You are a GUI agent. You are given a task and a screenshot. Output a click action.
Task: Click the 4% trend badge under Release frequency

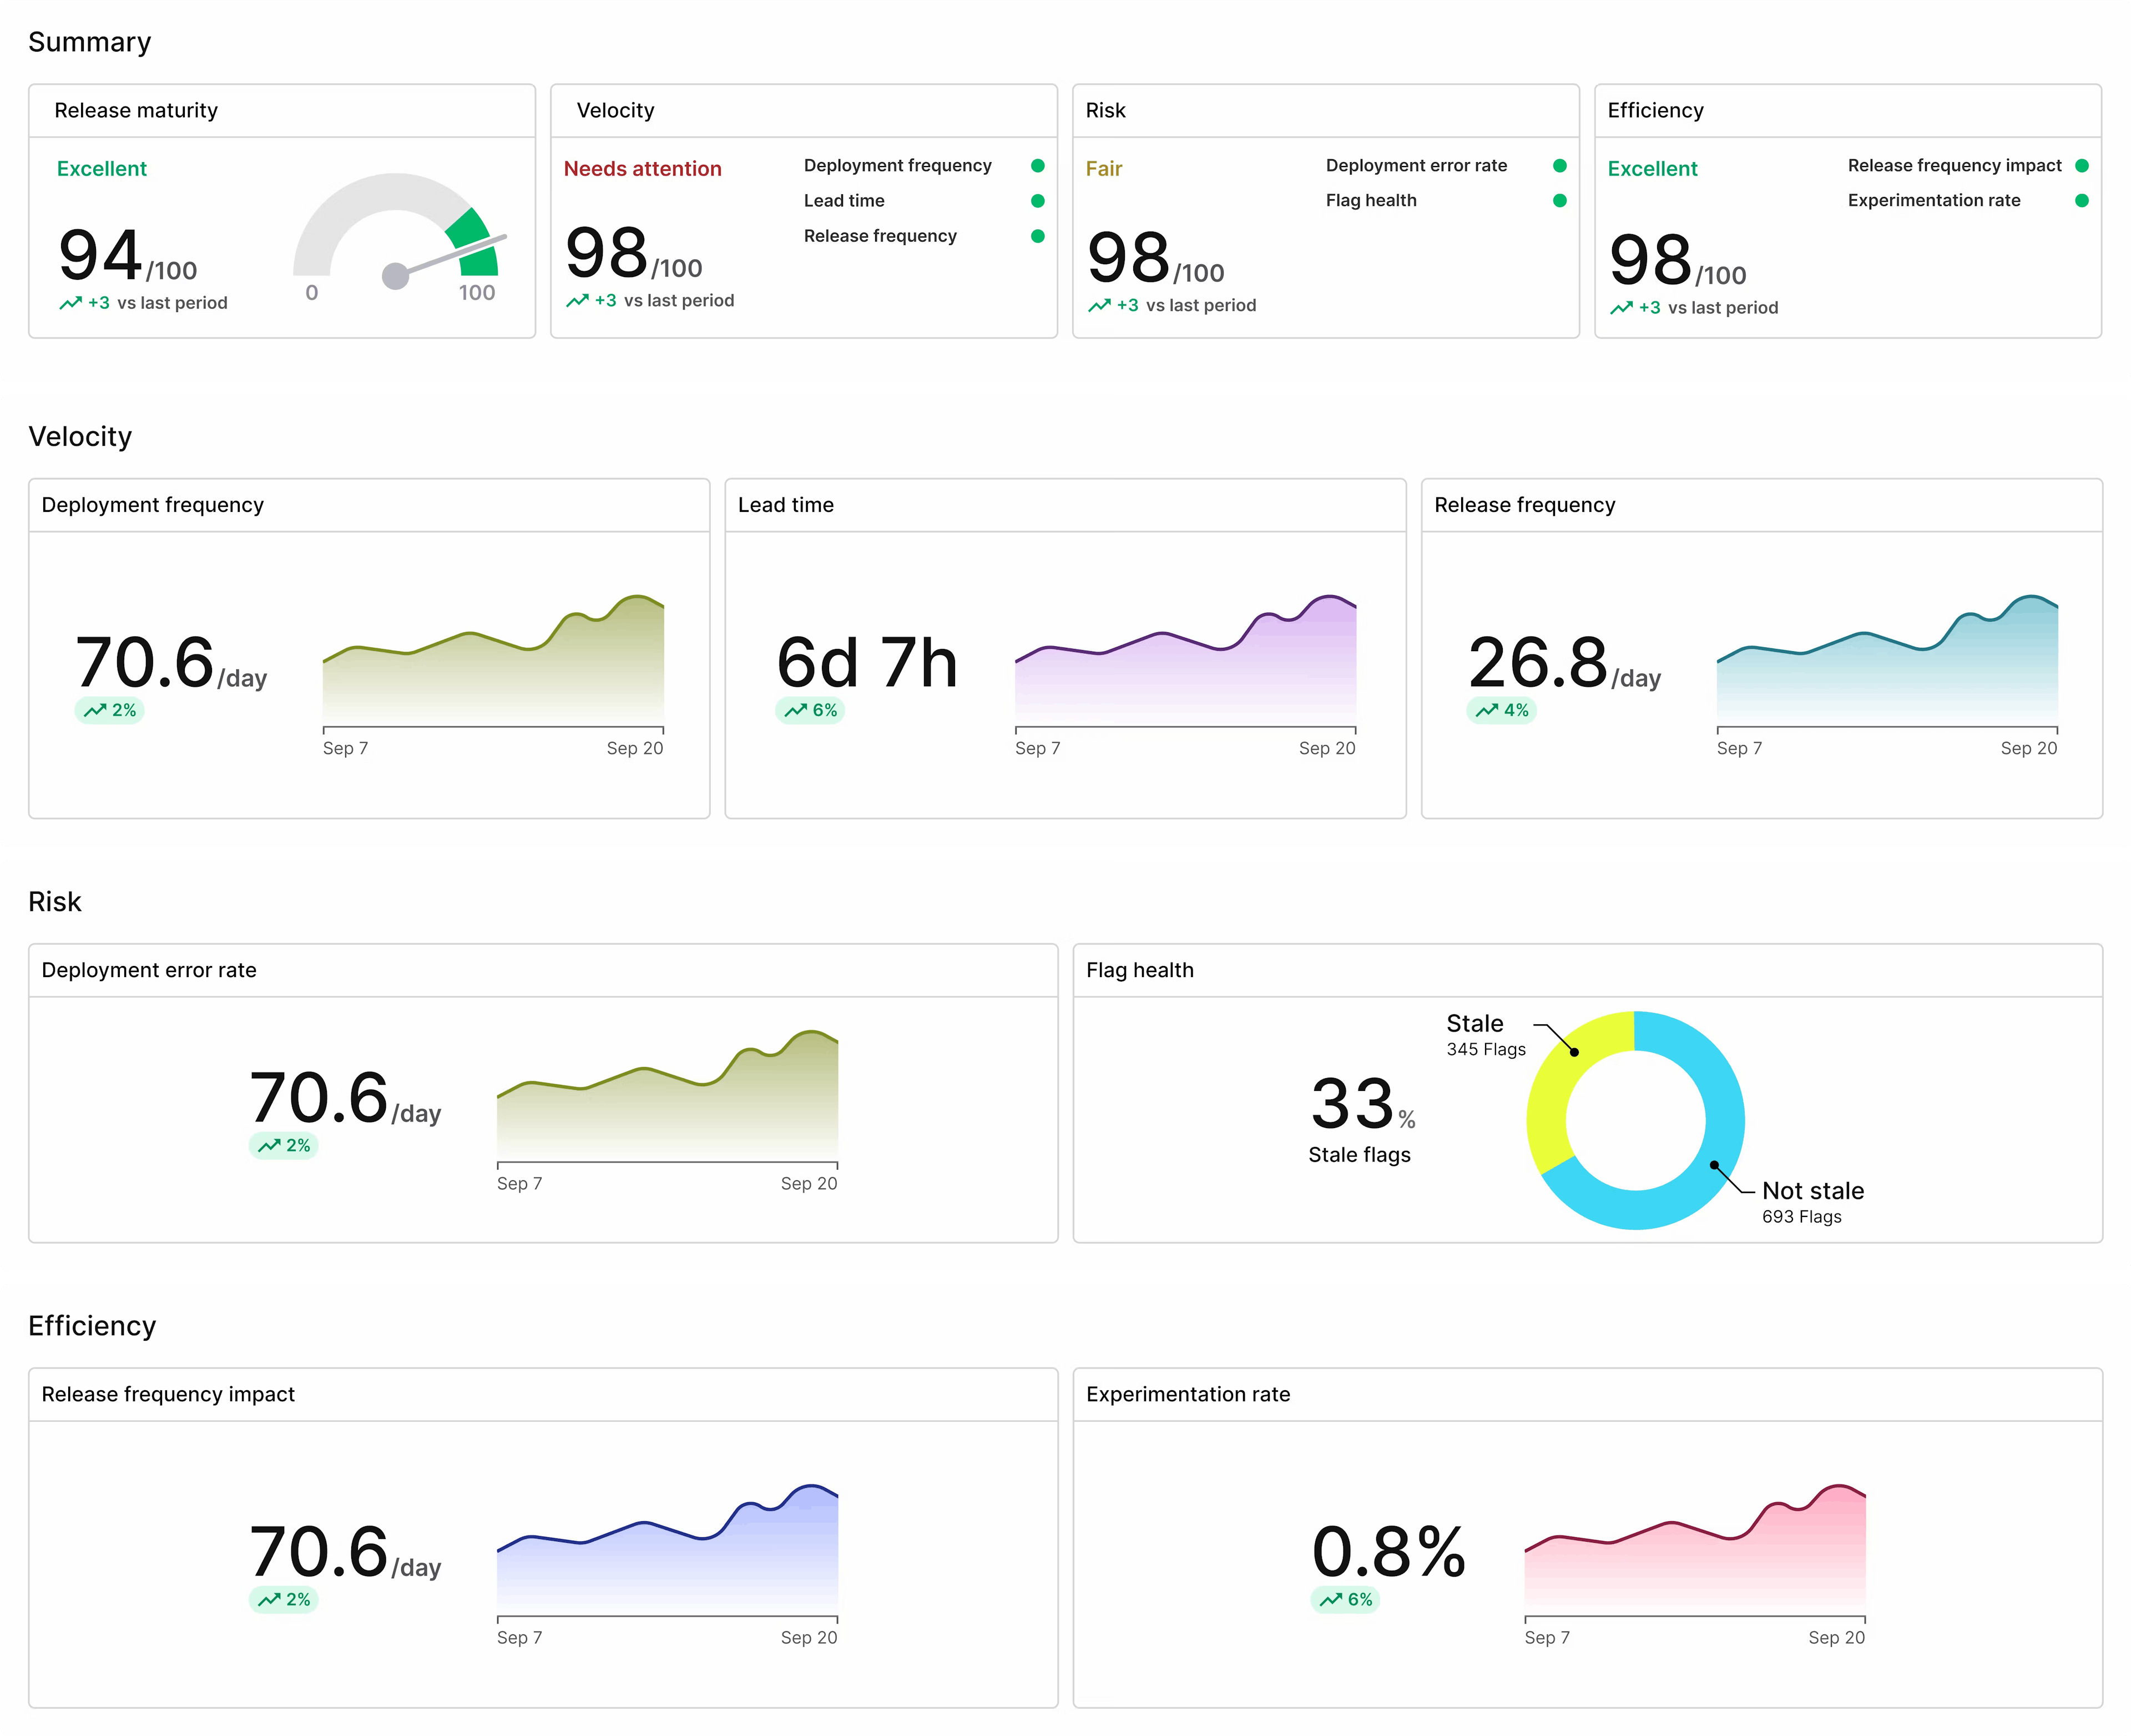1501,710
